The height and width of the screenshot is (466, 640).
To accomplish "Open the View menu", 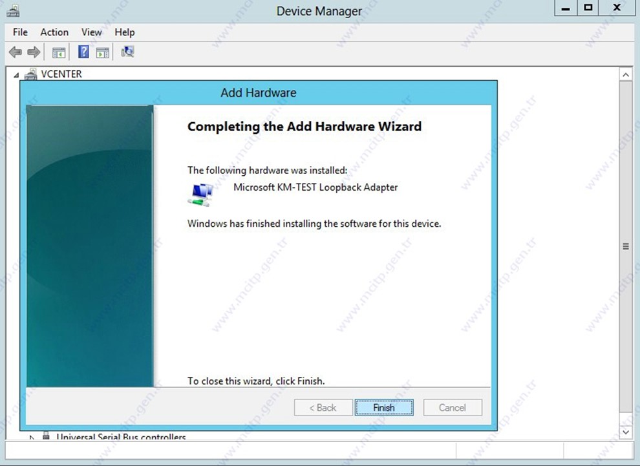I will coord(91,32).
